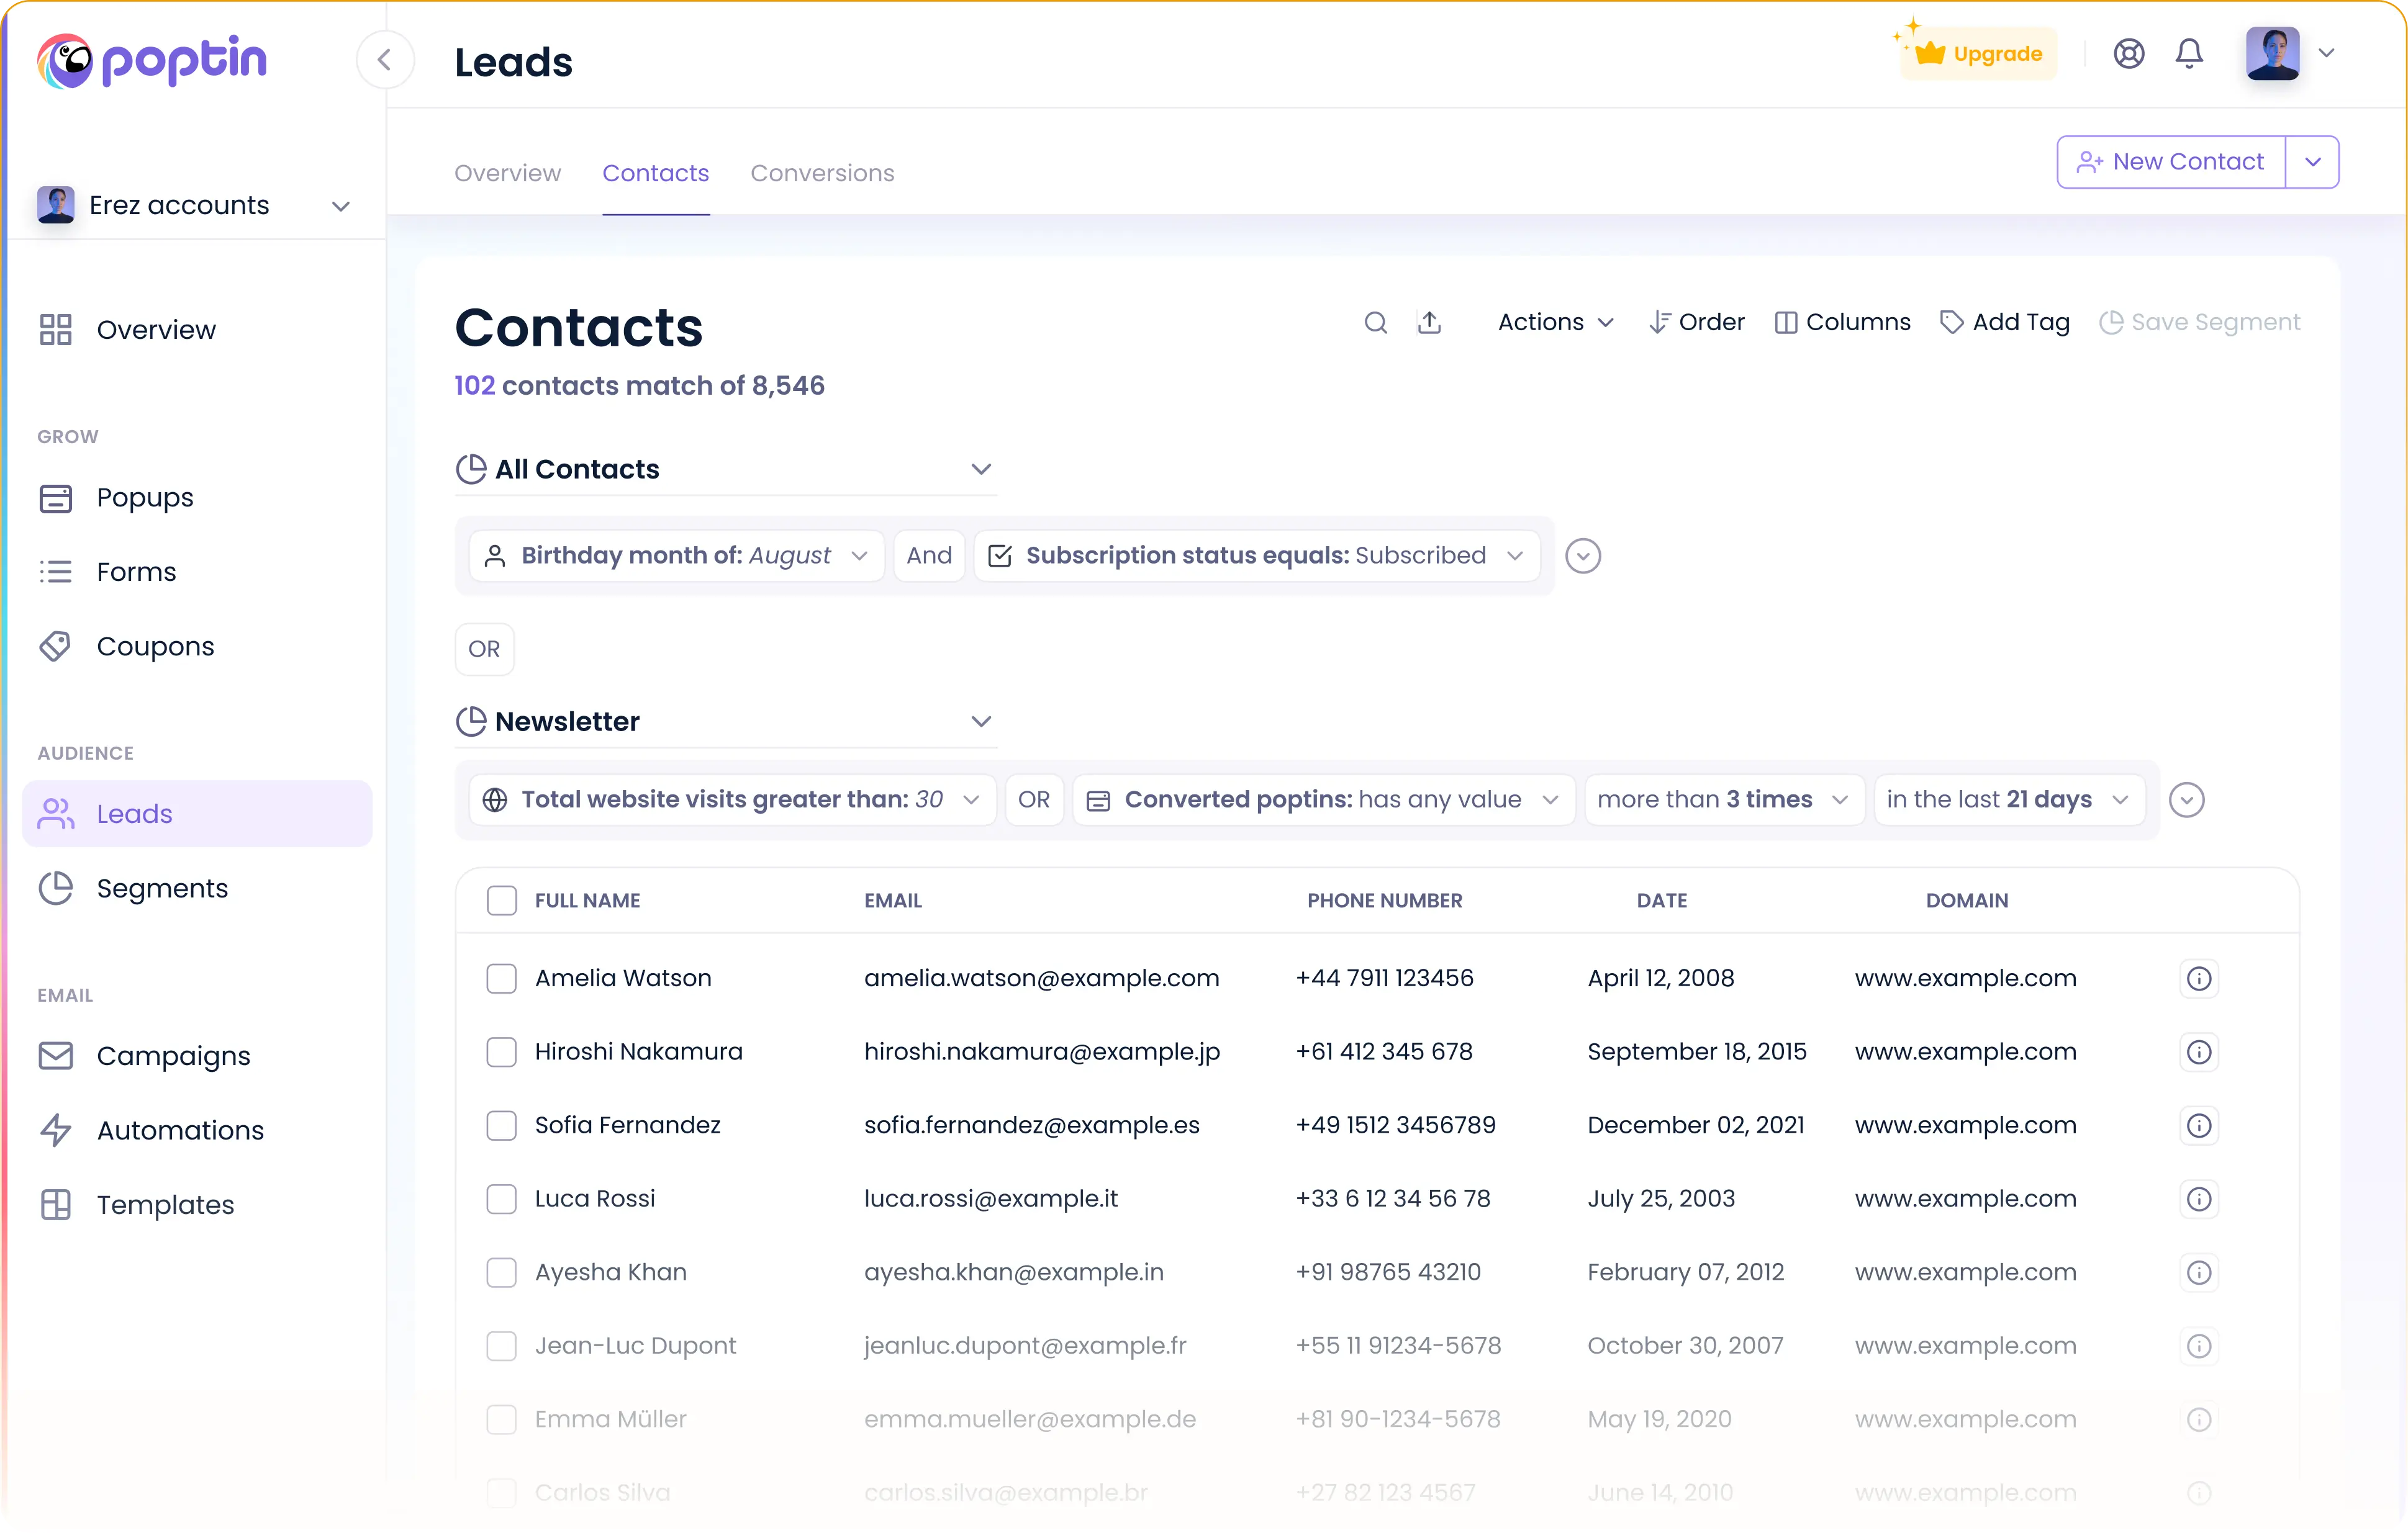The image size is (2408, 1533).
Task: Open the info icon for Amelia Watson
Action: tap(2198, 978)
